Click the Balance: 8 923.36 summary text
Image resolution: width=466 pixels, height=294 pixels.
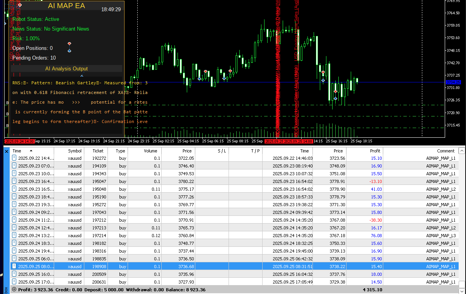click(186, 290)
